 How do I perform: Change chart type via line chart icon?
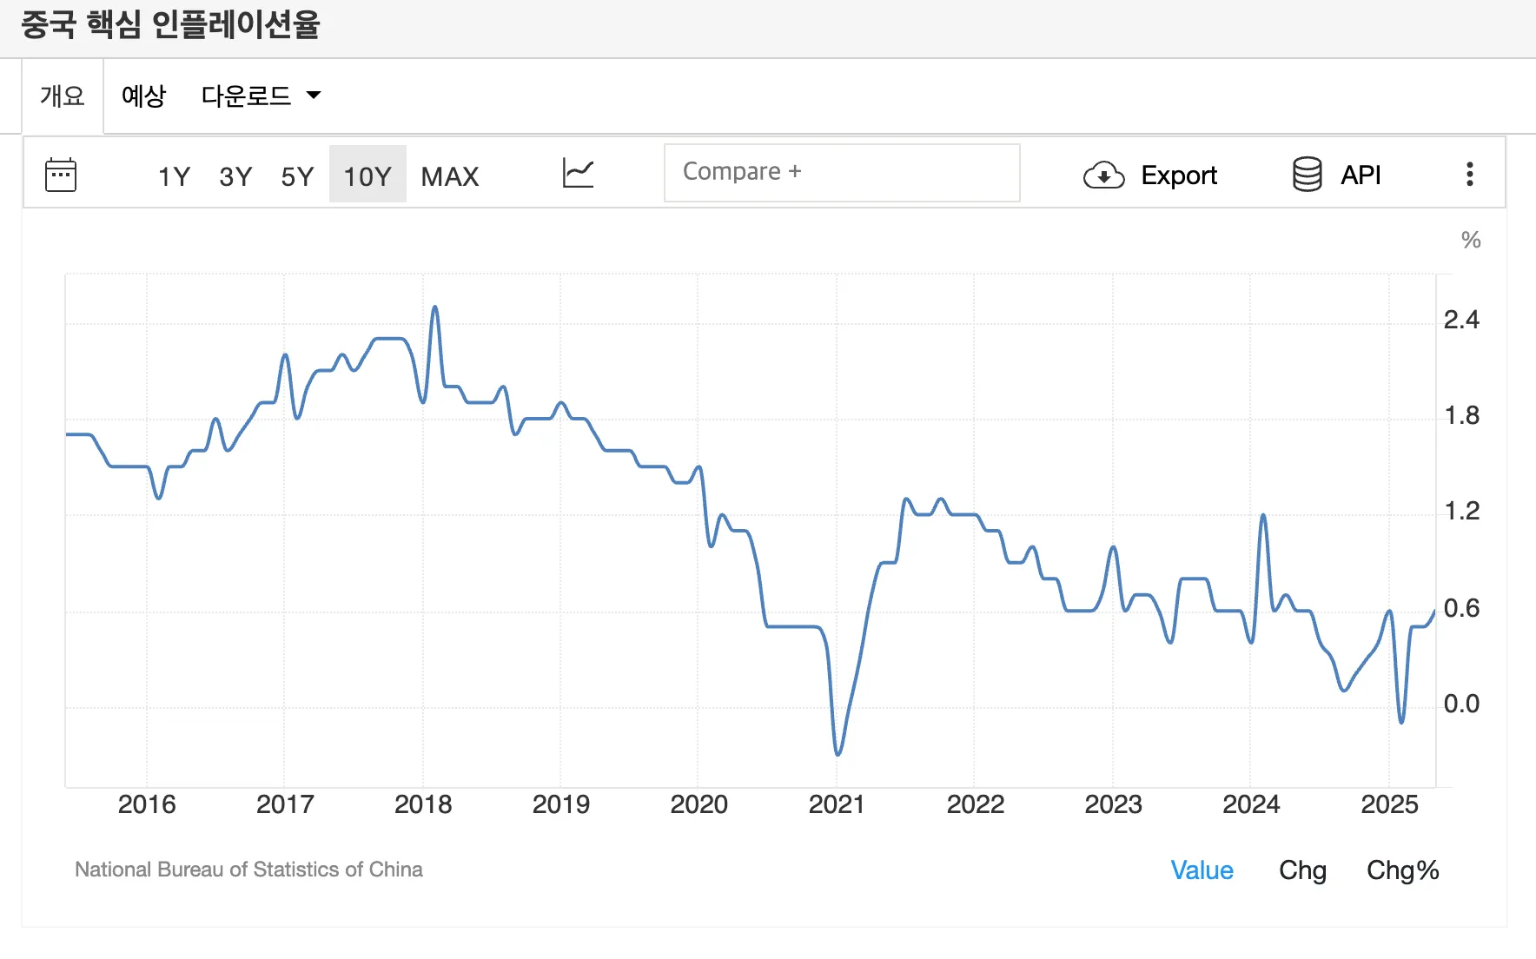578,173
